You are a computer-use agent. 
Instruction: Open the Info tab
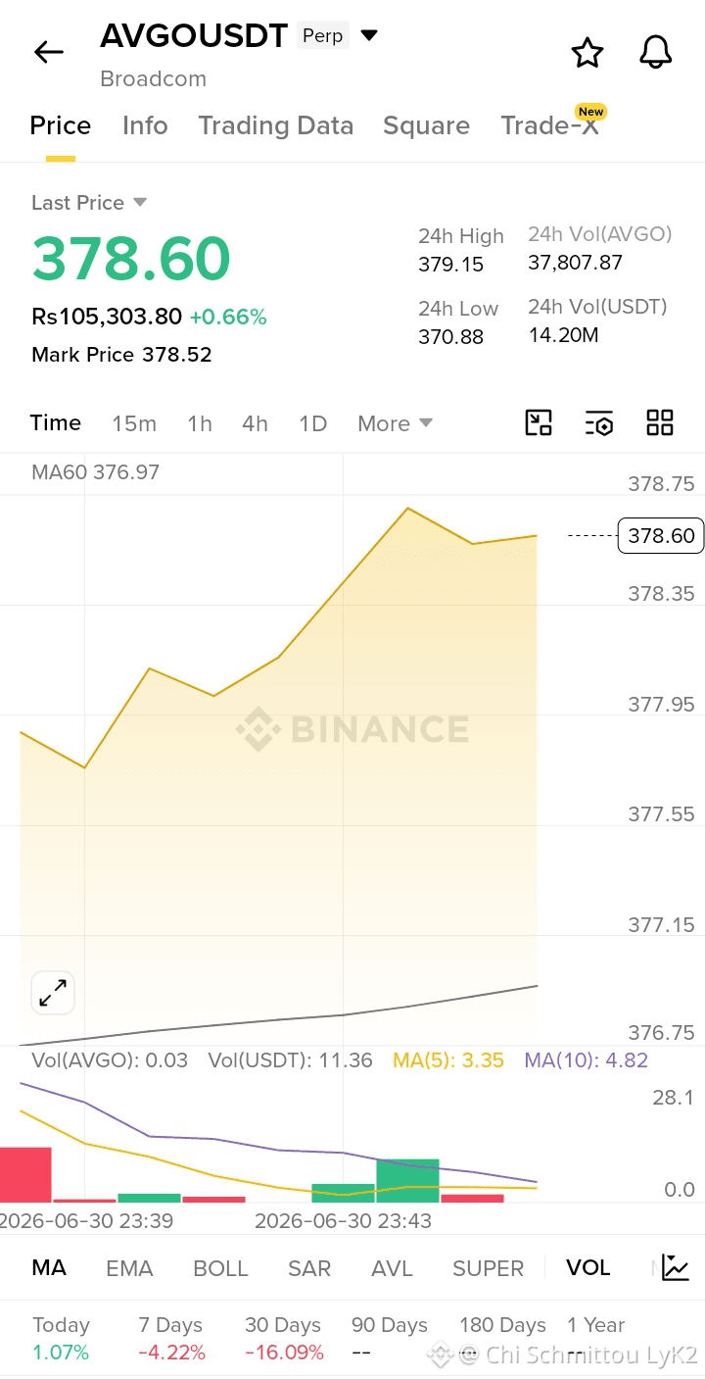tap(145, 125)
